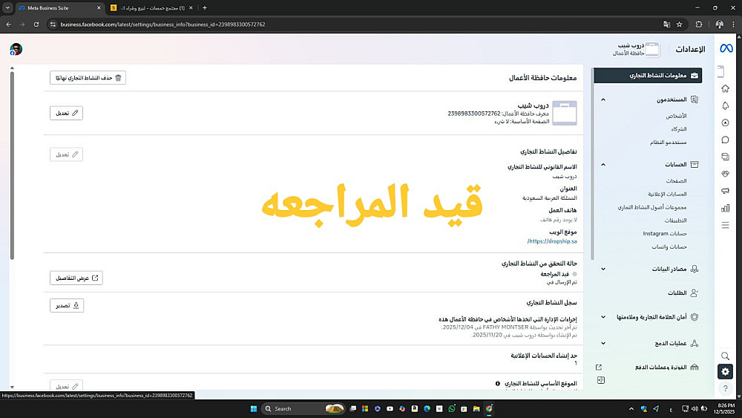Open حسابات Instagram menu item
The image size is (742, 418).
[x=665, y=233]
